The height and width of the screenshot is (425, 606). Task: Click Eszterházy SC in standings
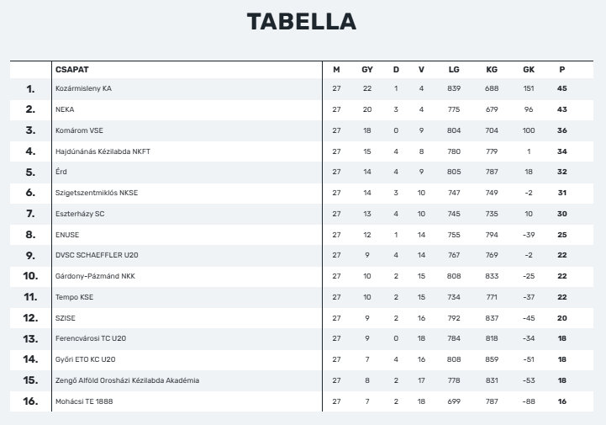[x=80, y=214]
